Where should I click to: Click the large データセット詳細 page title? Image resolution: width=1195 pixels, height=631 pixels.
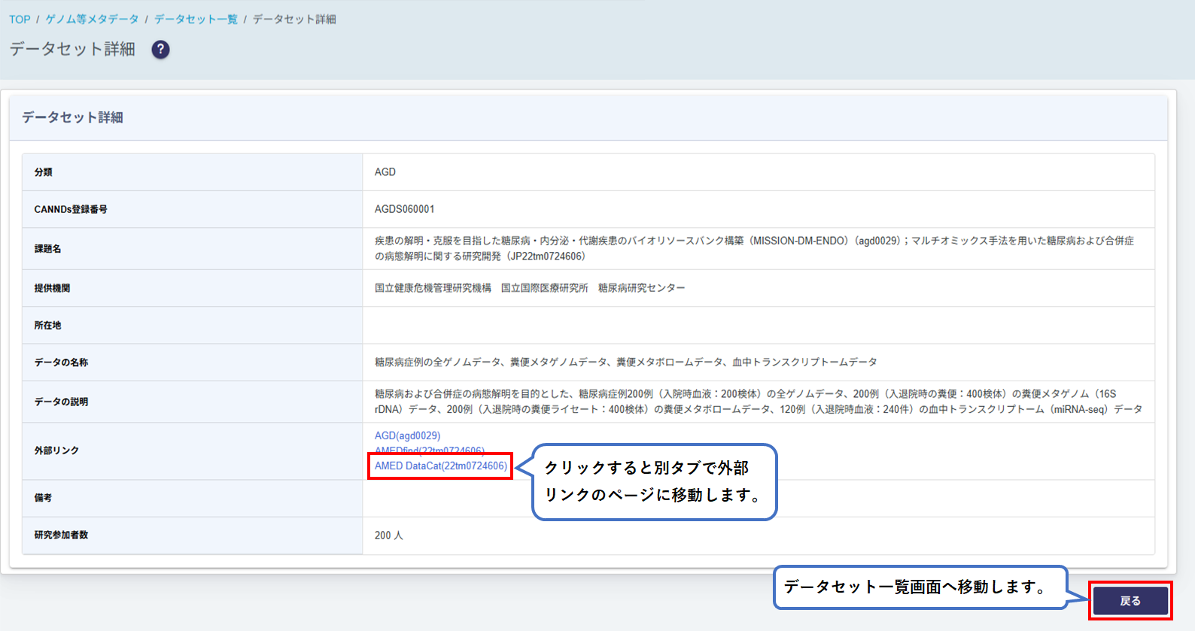pos(72,50)
